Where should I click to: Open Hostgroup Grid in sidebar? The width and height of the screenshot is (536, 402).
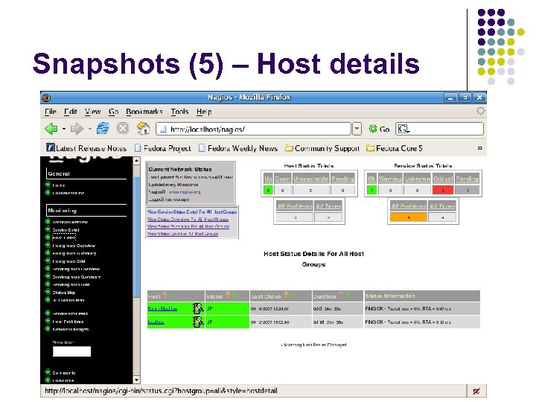click(x=68, y=261)
